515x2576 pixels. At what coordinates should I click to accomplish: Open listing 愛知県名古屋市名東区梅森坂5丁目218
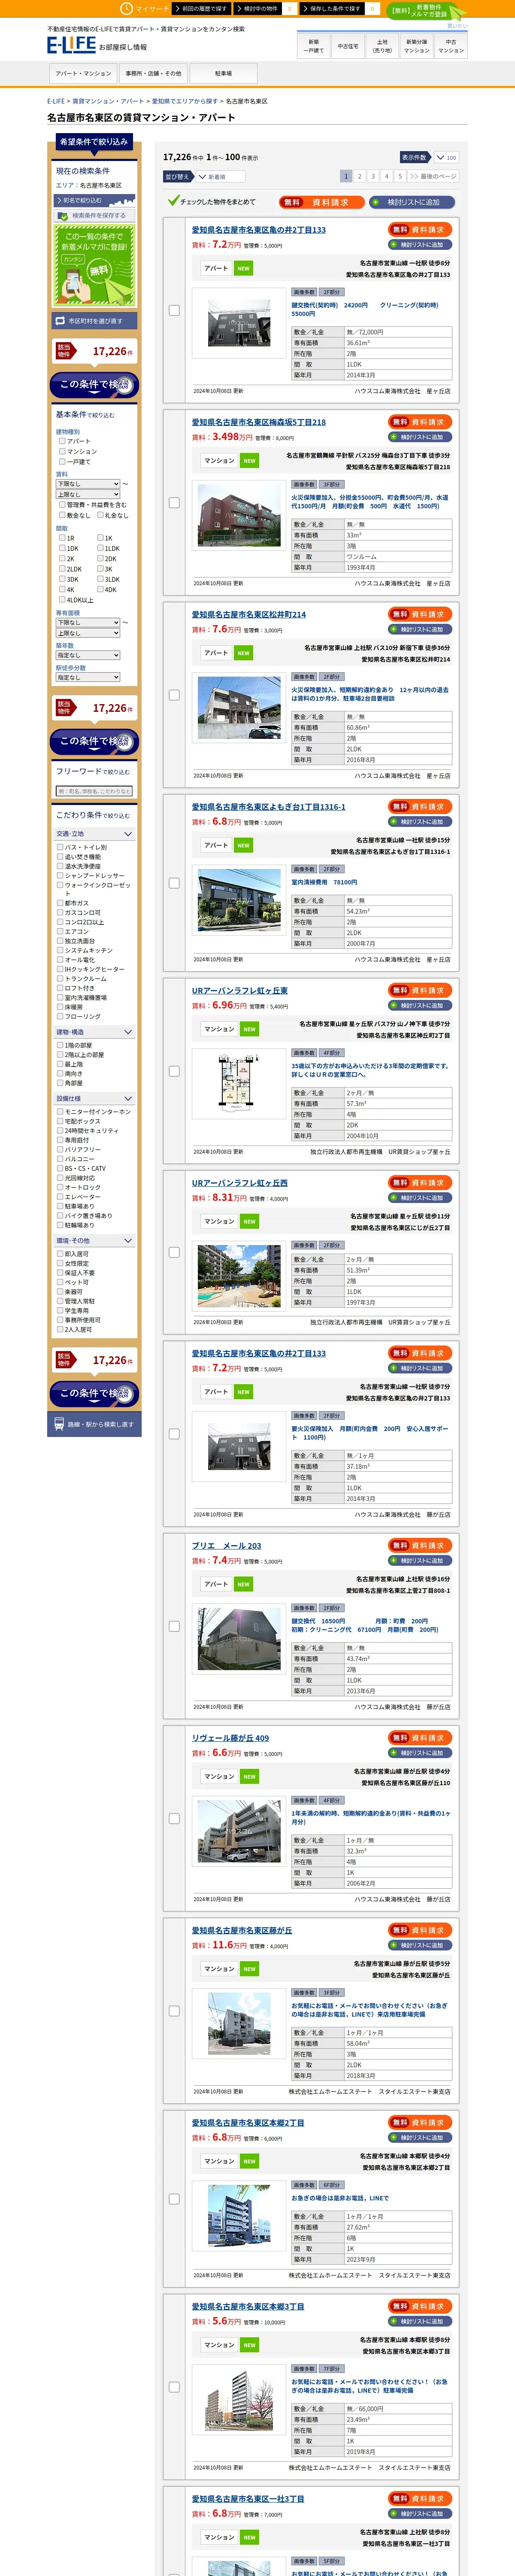(259, 422)
